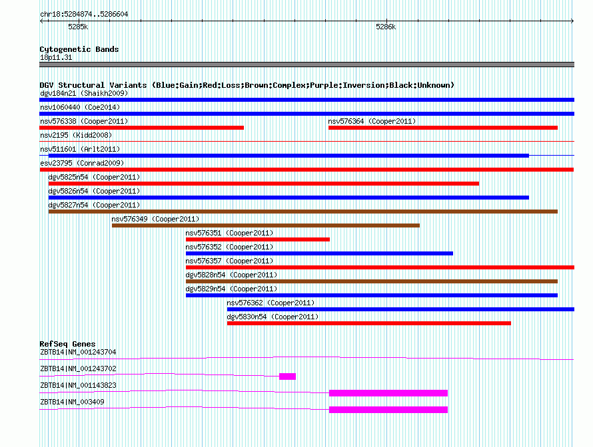Image resolution: width=593 pixels, height=447 pixels.
Task: Click the ZBTB14 NM_003409 magenta exon block
Action: (x=388, y=410)
